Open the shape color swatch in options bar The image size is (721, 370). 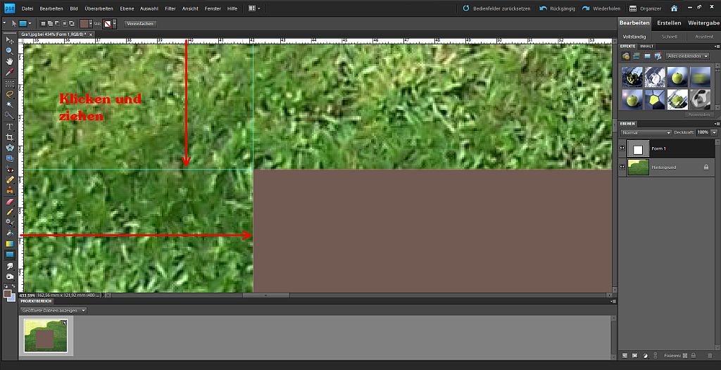click(x=84, y=23)
